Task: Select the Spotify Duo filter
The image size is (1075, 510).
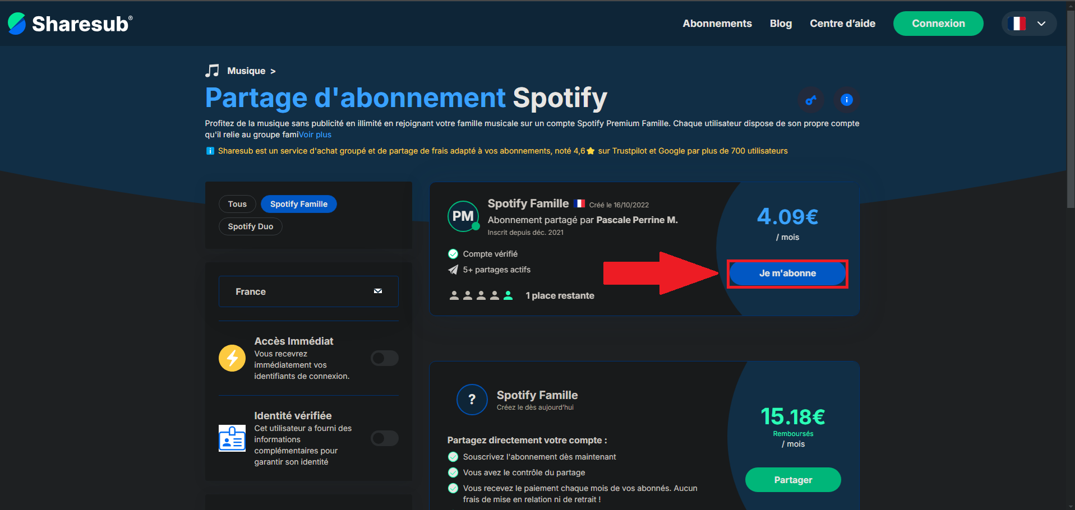Action: pos(250,226)
